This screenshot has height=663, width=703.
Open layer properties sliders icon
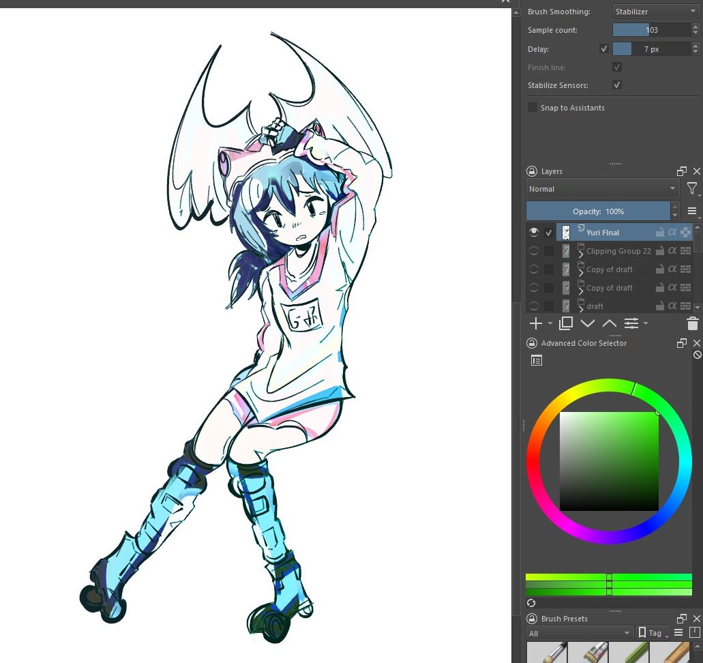click(x=631, y=323)
